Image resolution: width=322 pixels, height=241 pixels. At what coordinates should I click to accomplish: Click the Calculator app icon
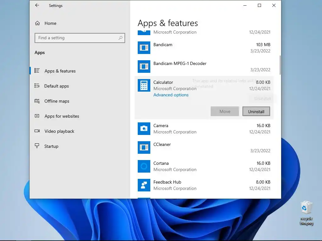(x=144, y=85)
